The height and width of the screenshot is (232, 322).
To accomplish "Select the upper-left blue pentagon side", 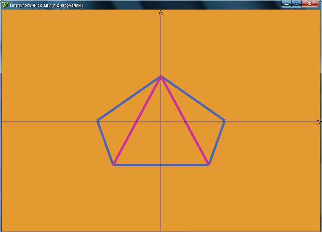I will [x=130, y=98].
